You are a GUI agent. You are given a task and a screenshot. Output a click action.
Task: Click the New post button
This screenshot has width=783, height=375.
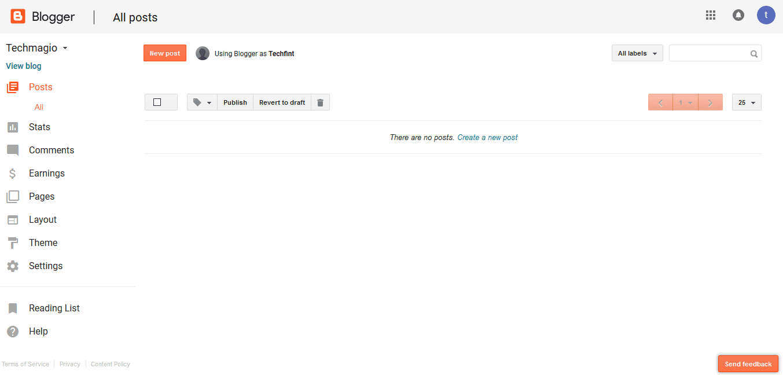pyautogui.click(x=165, y=53)
